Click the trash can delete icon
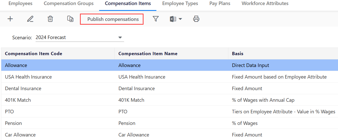Viewport: 338px width, 140px height. tap(50, 19)
